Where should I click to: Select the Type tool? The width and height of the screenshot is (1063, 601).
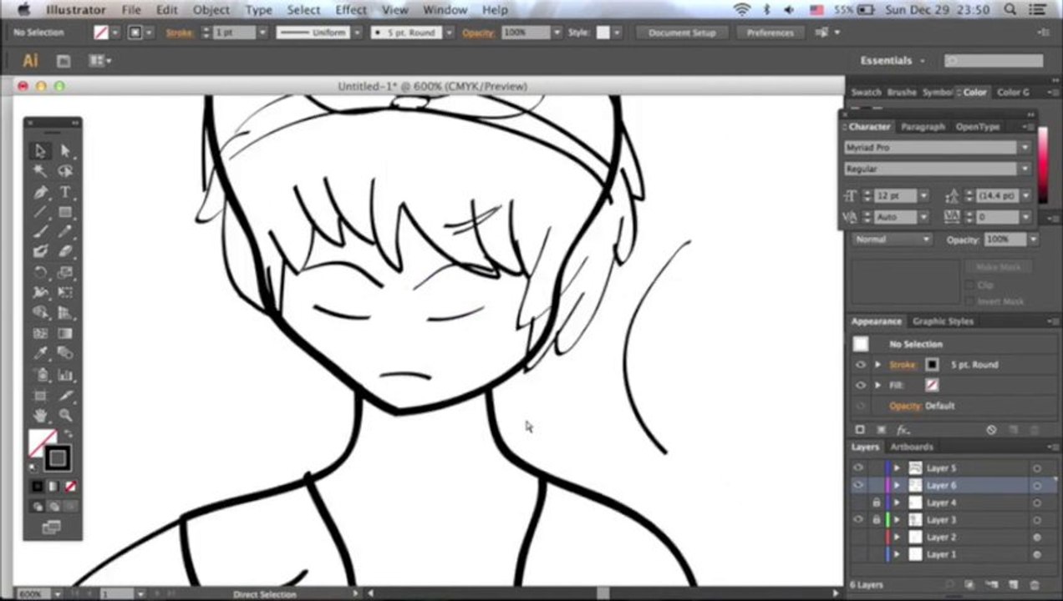click(x=65, y=192)
